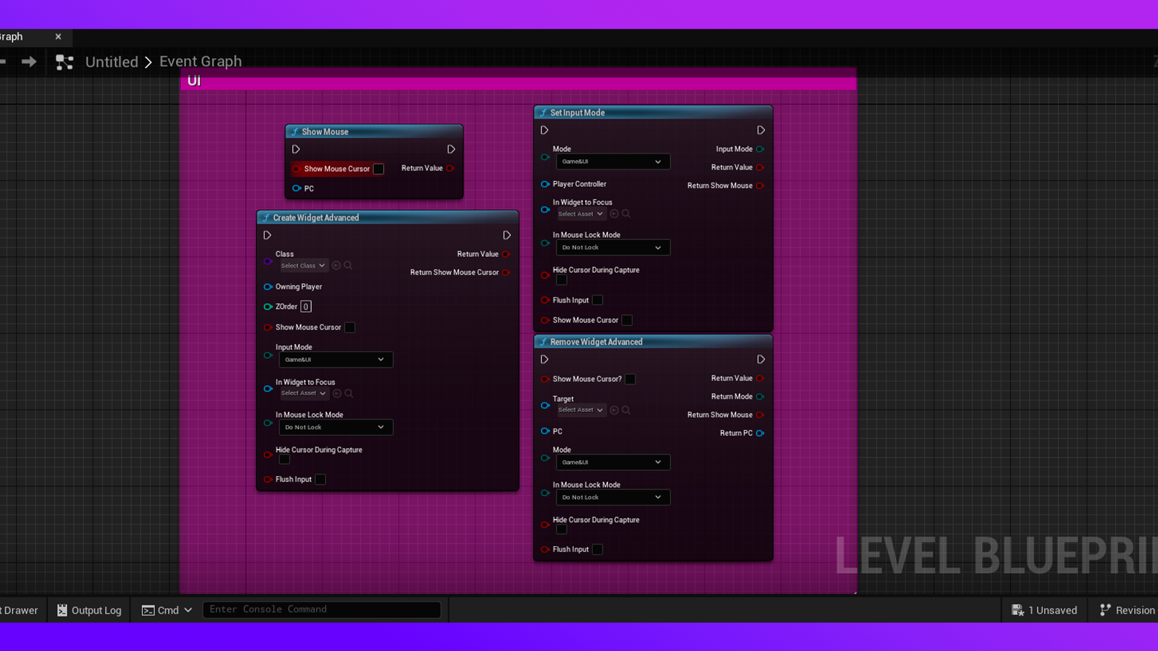Click the use-selected arrow beside the Target asset picker
Image resolution: width=1158 pixels, height=651 pixels.
pyautogui.click(x=614, y=410)
